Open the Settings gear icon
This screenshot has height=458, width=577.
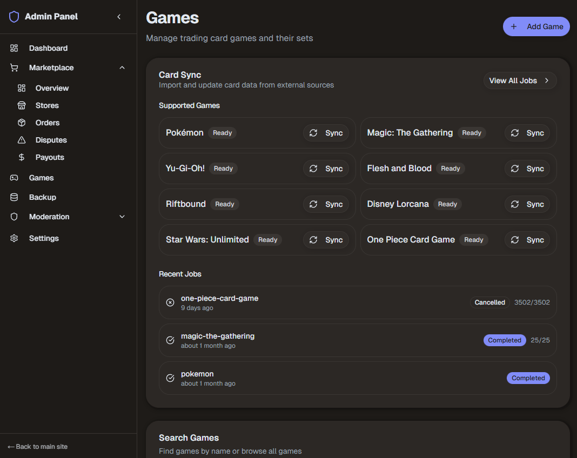point(14,238)
